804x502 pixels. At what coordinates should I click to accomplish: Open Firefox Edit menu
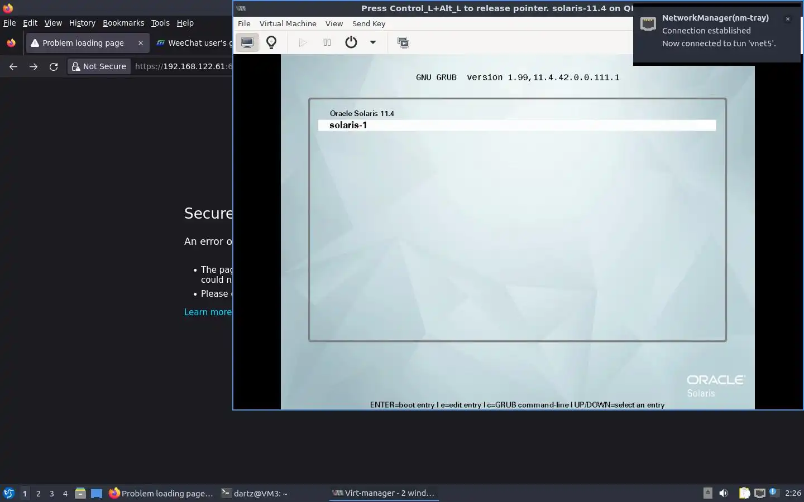(30, 23)
